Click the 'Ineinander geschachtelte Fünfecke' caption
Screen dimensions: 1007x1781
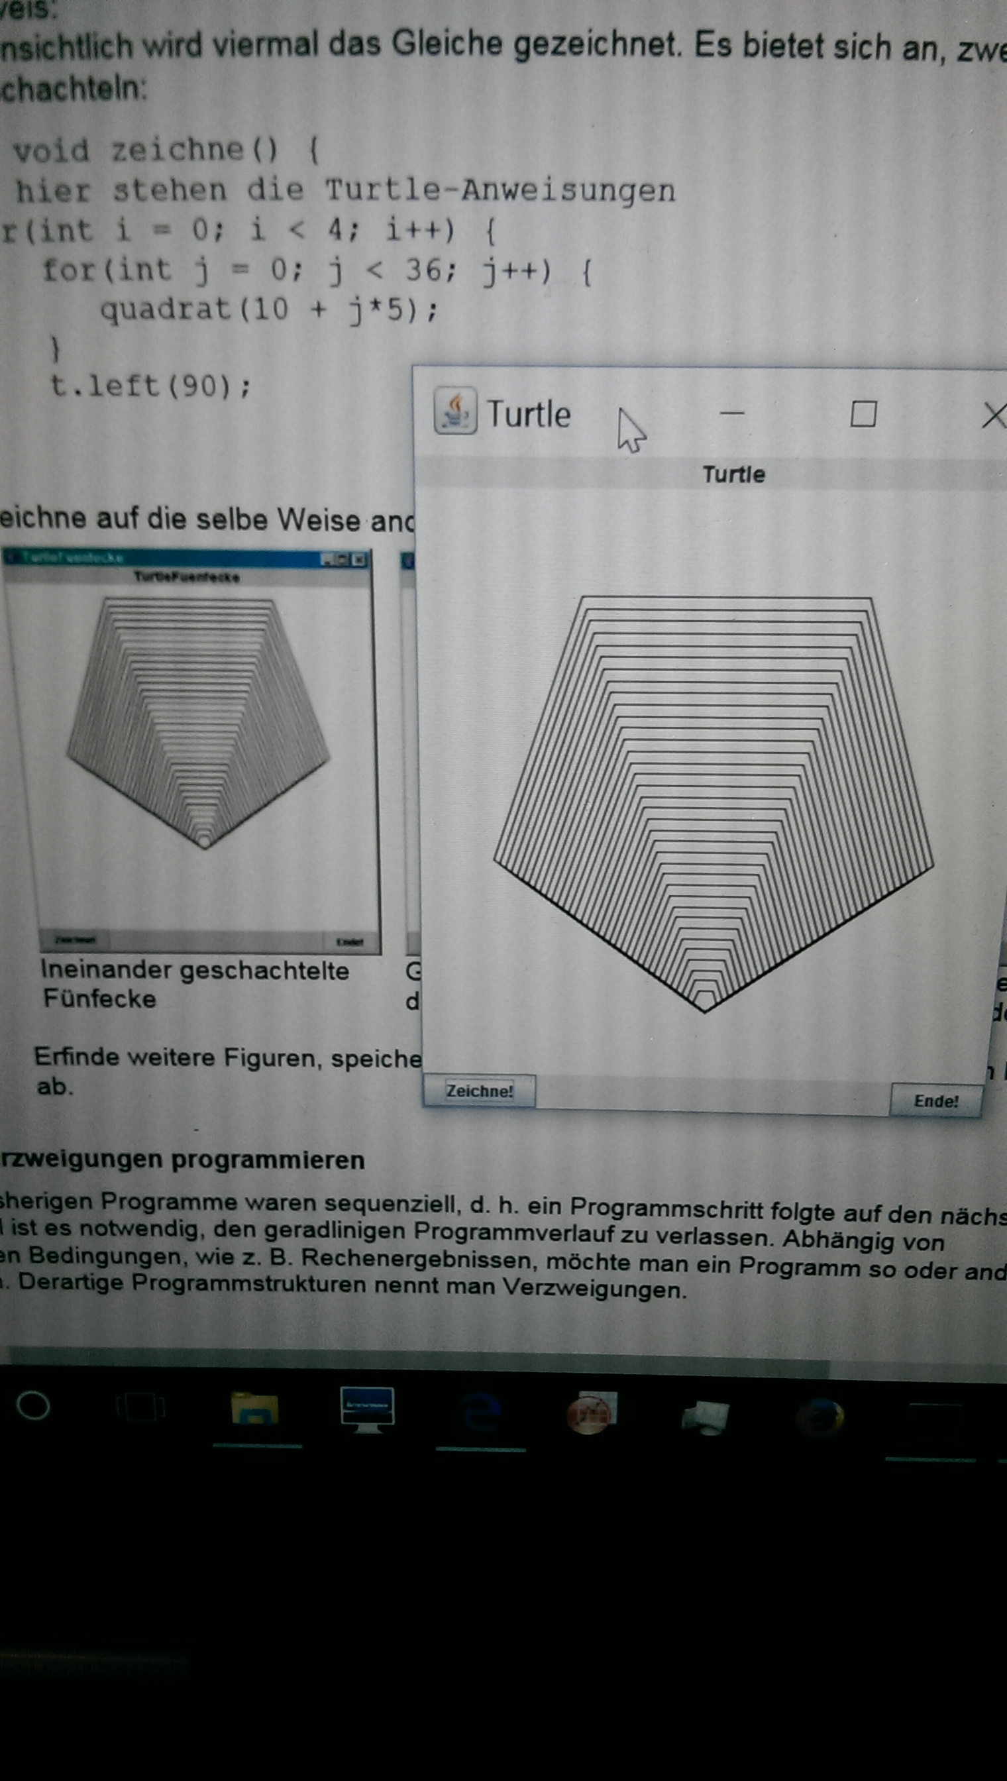(193, 983)
